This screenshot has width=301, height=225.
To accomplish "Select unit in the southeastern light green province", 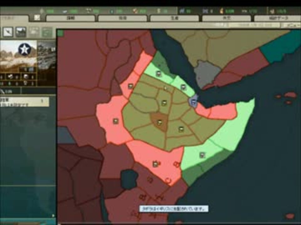I will tap(202, 155).
